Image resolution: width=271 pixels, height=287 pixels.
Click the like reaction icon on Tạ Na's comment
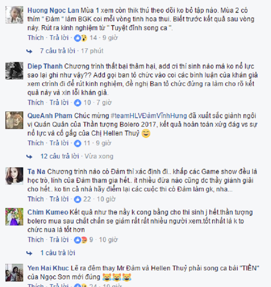point(77,199)
